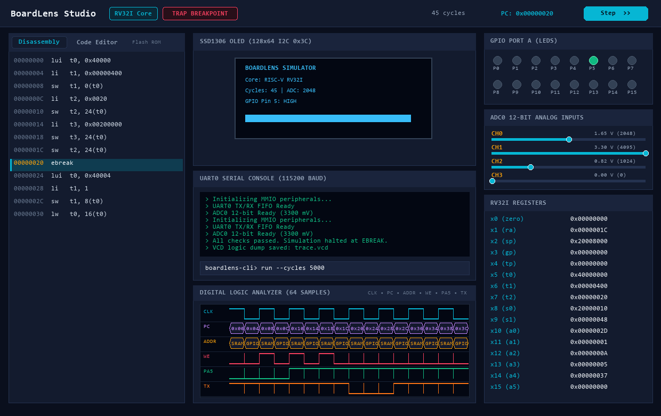Toggle the lit P5 LED
The image size is (661, 416).
(593, 61)
